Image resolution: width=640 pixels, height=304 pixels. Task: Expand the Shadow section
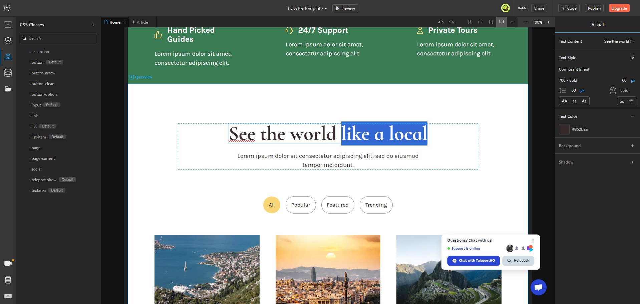pos(632,162)
